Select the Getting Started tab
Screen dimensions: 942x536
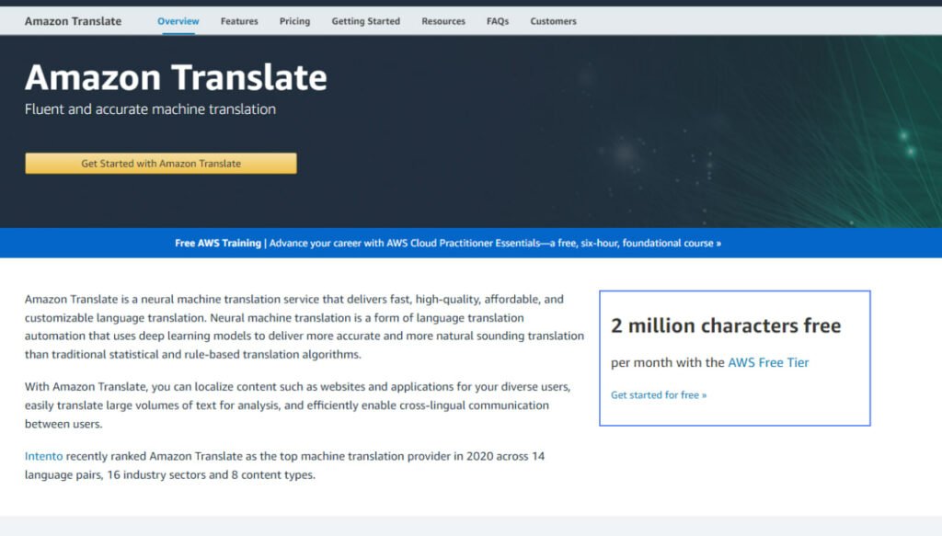[365, 21]
